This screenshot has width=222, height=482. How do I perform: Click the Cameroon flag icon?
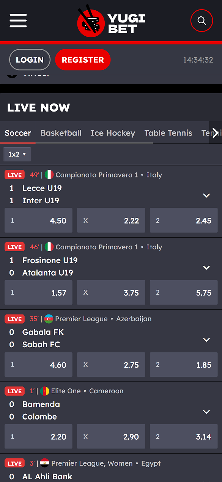pos(44,391)
